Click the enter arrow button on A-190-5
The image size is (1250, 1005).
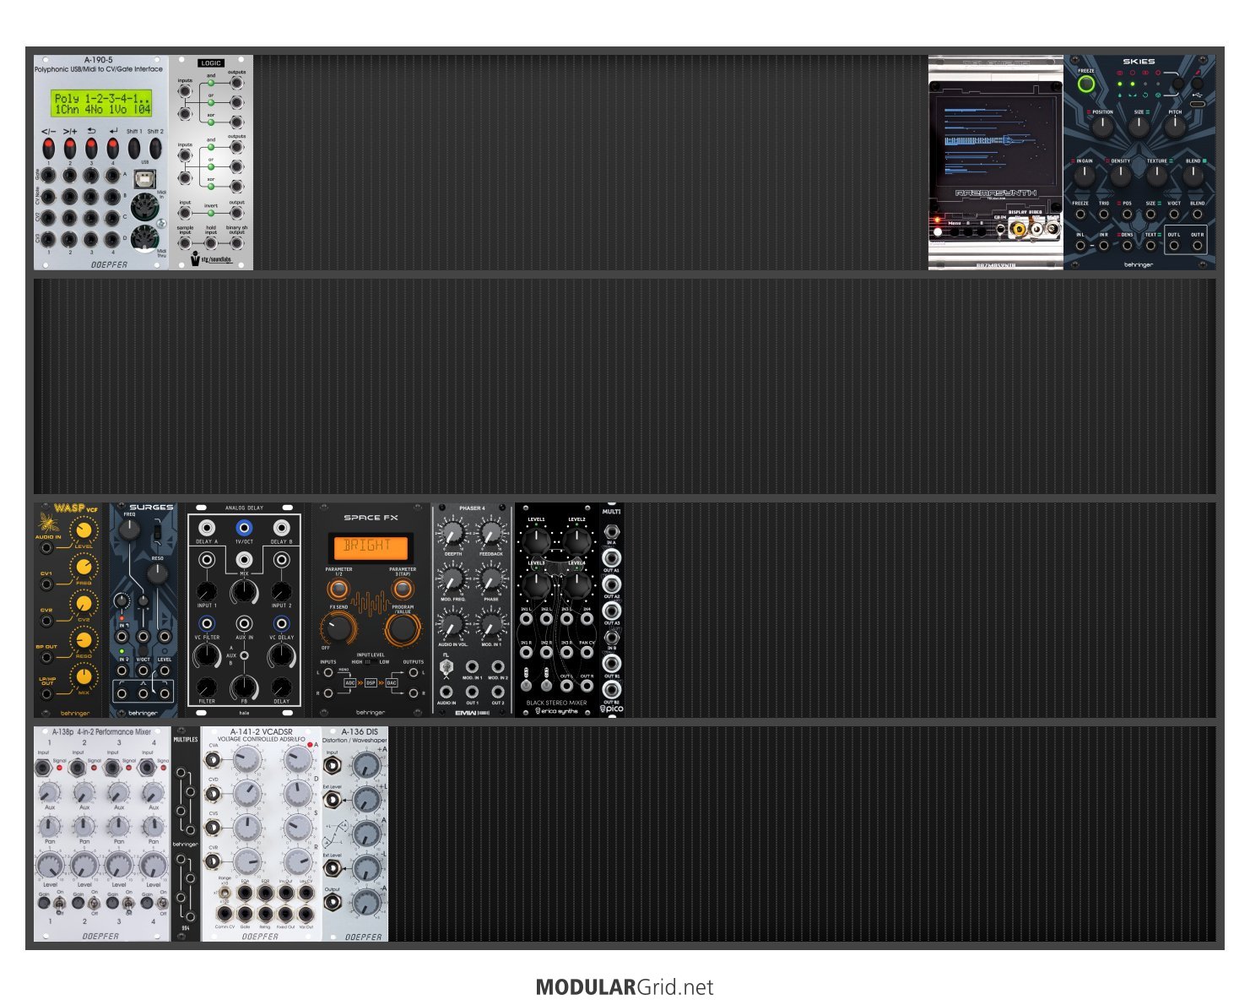112,148
